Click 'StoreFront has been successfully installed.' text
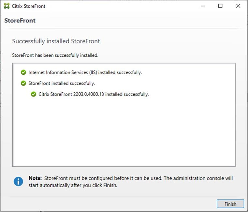Image resolution: width=248 pixels, height=212 pixels. click(55, 55)
